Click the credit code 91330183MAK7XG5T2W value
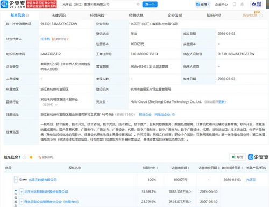Screen dimensions: 269x207 tap(59, 24)
